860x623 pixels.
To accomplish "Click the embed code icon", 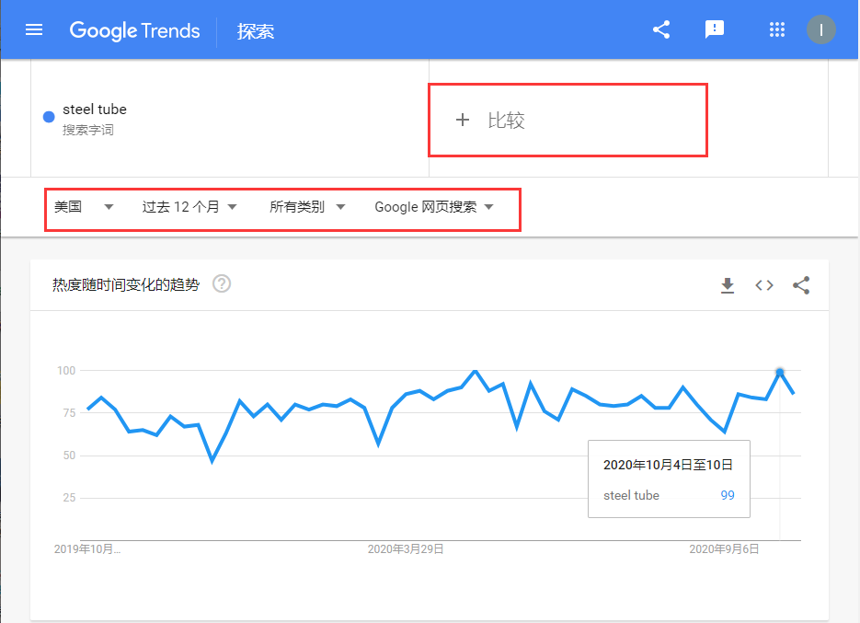I will coord(764,285).
